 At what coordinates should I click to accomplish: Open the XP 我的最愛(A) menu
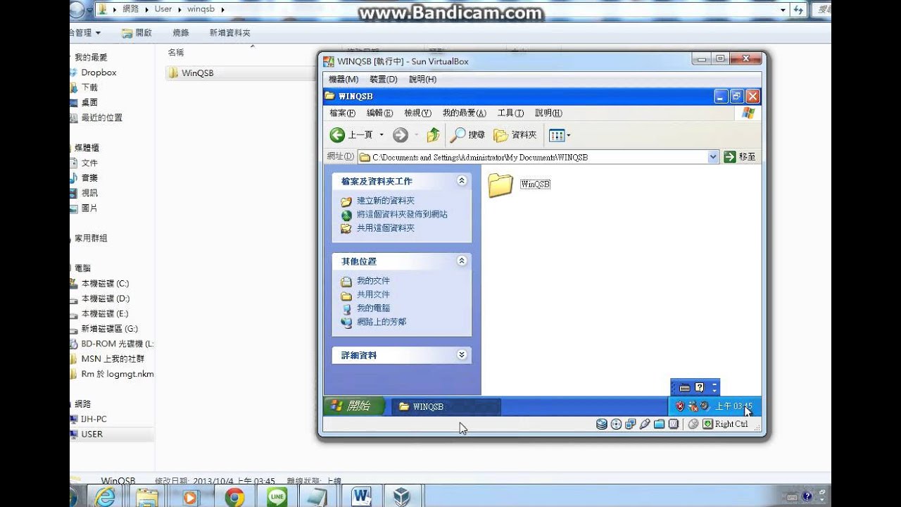[465, 113]
